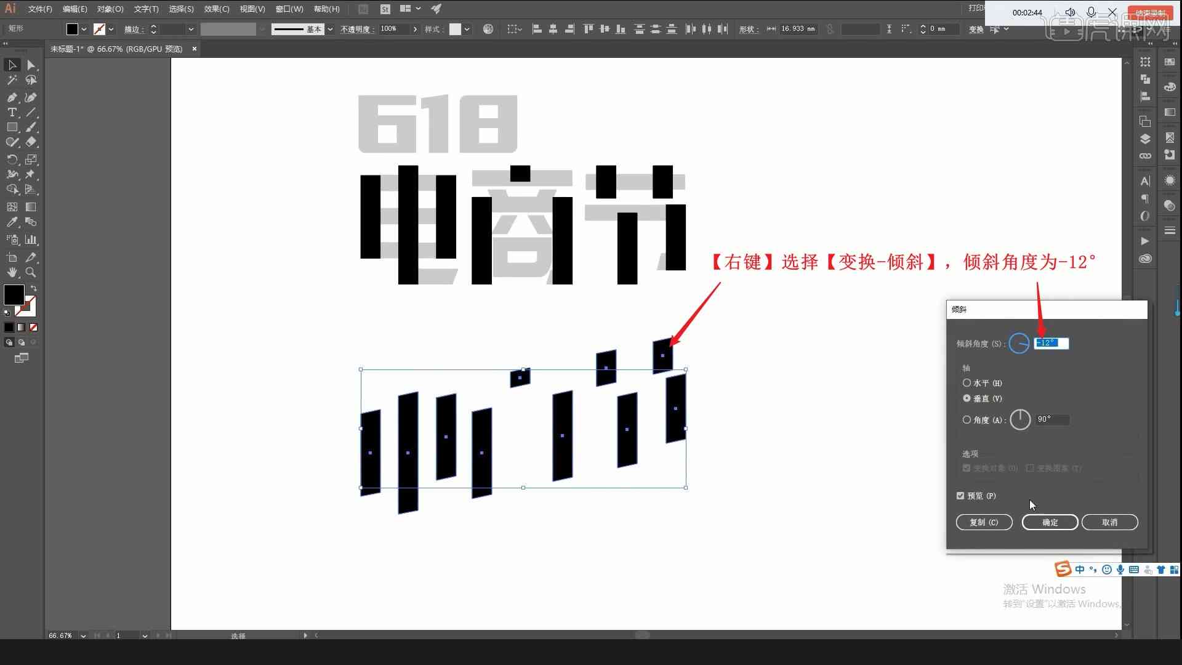This screenshot has height=665, width=1182.
Task: Drag the stroke weight color swatch
Action: (100, 29)
